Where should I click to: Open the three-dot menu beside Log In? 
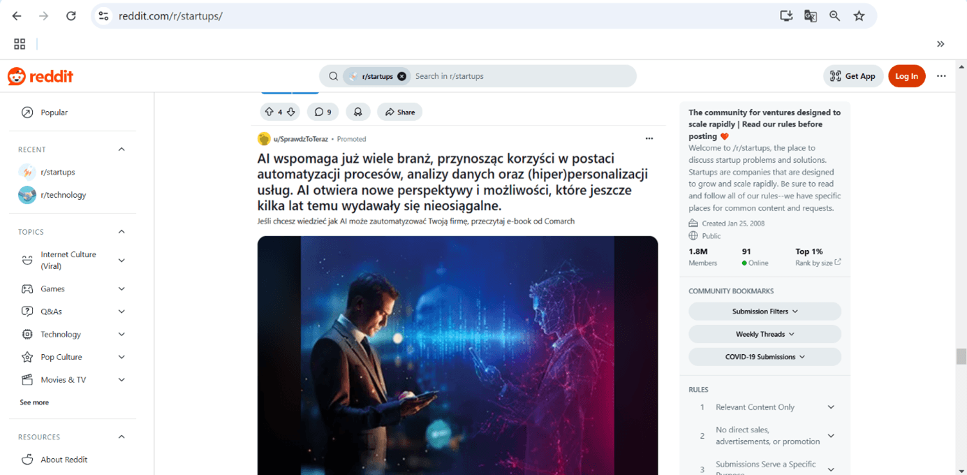click(941, 76)
